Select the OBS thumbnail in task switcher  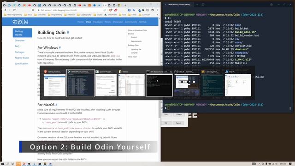pos(187,83)
